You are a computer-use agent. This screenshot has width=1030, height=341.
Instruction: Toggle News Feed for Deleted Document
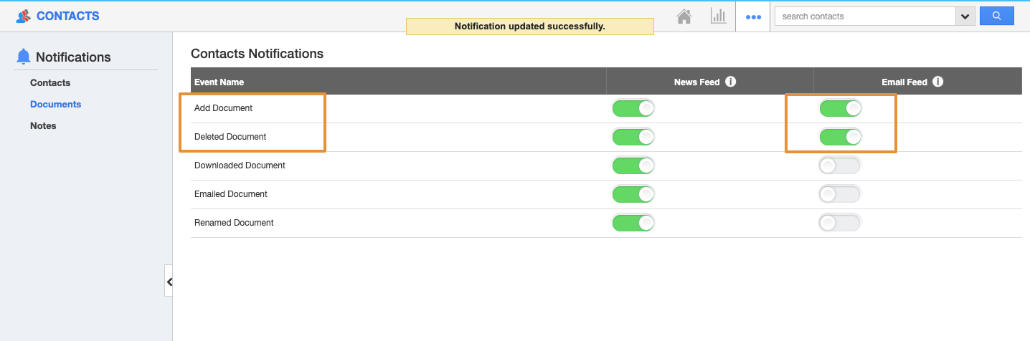633,137
